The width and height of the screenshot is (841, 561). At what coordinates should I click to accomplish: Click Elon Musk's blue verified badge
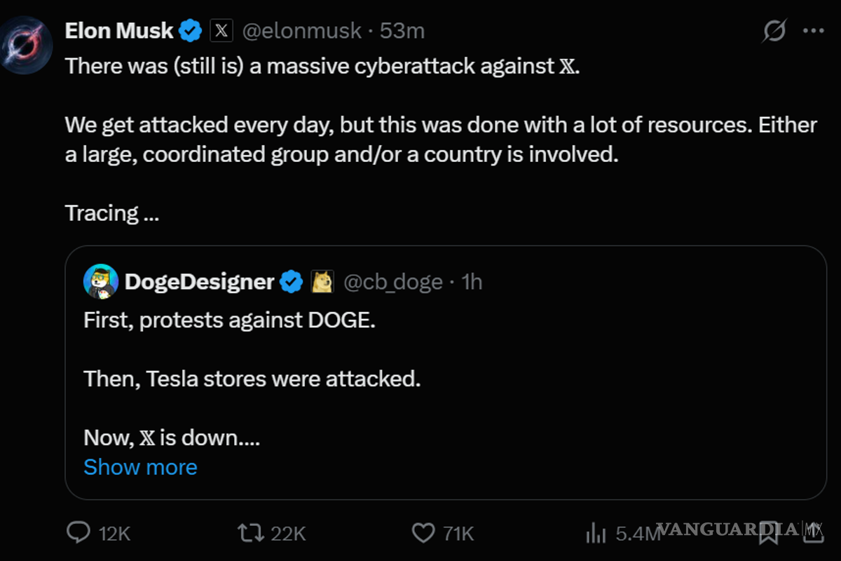[190, 30]
